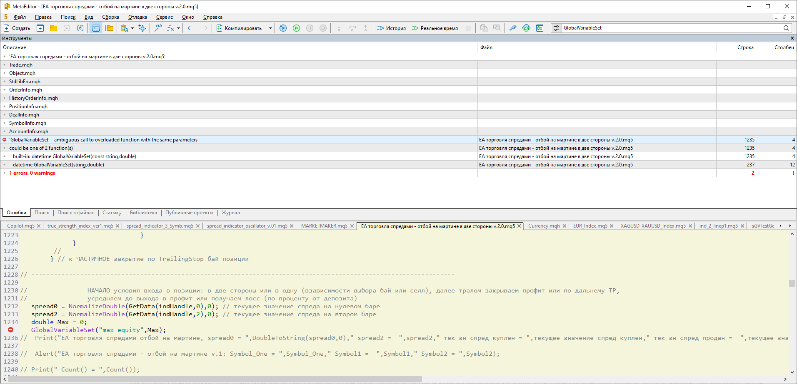
Task: Click the new tab plus icon in toolbar
Action: point(40,28)
